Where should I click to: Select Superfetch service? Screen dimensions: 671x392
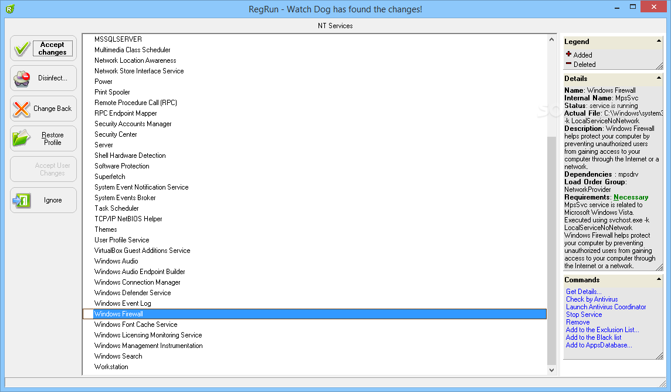[x=110, y=177]
